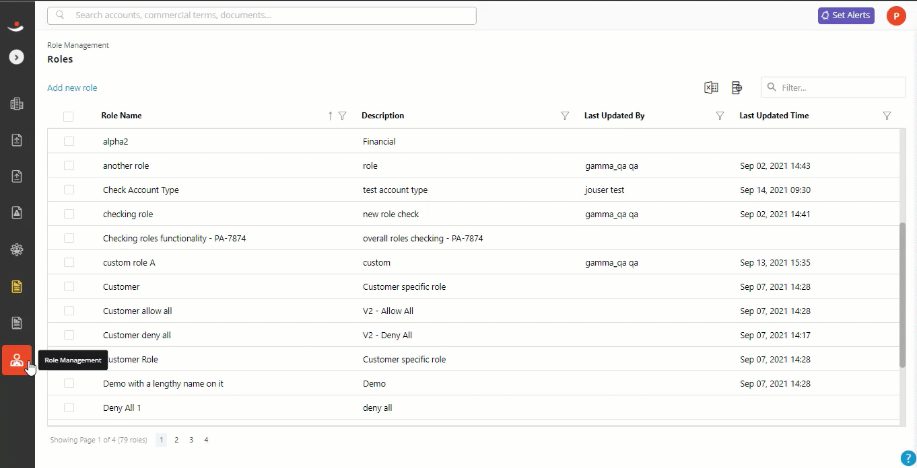Viewport: 917px width, 468px height.
Task: Click the 'deny all' description cell
Action: coord(377,407)
